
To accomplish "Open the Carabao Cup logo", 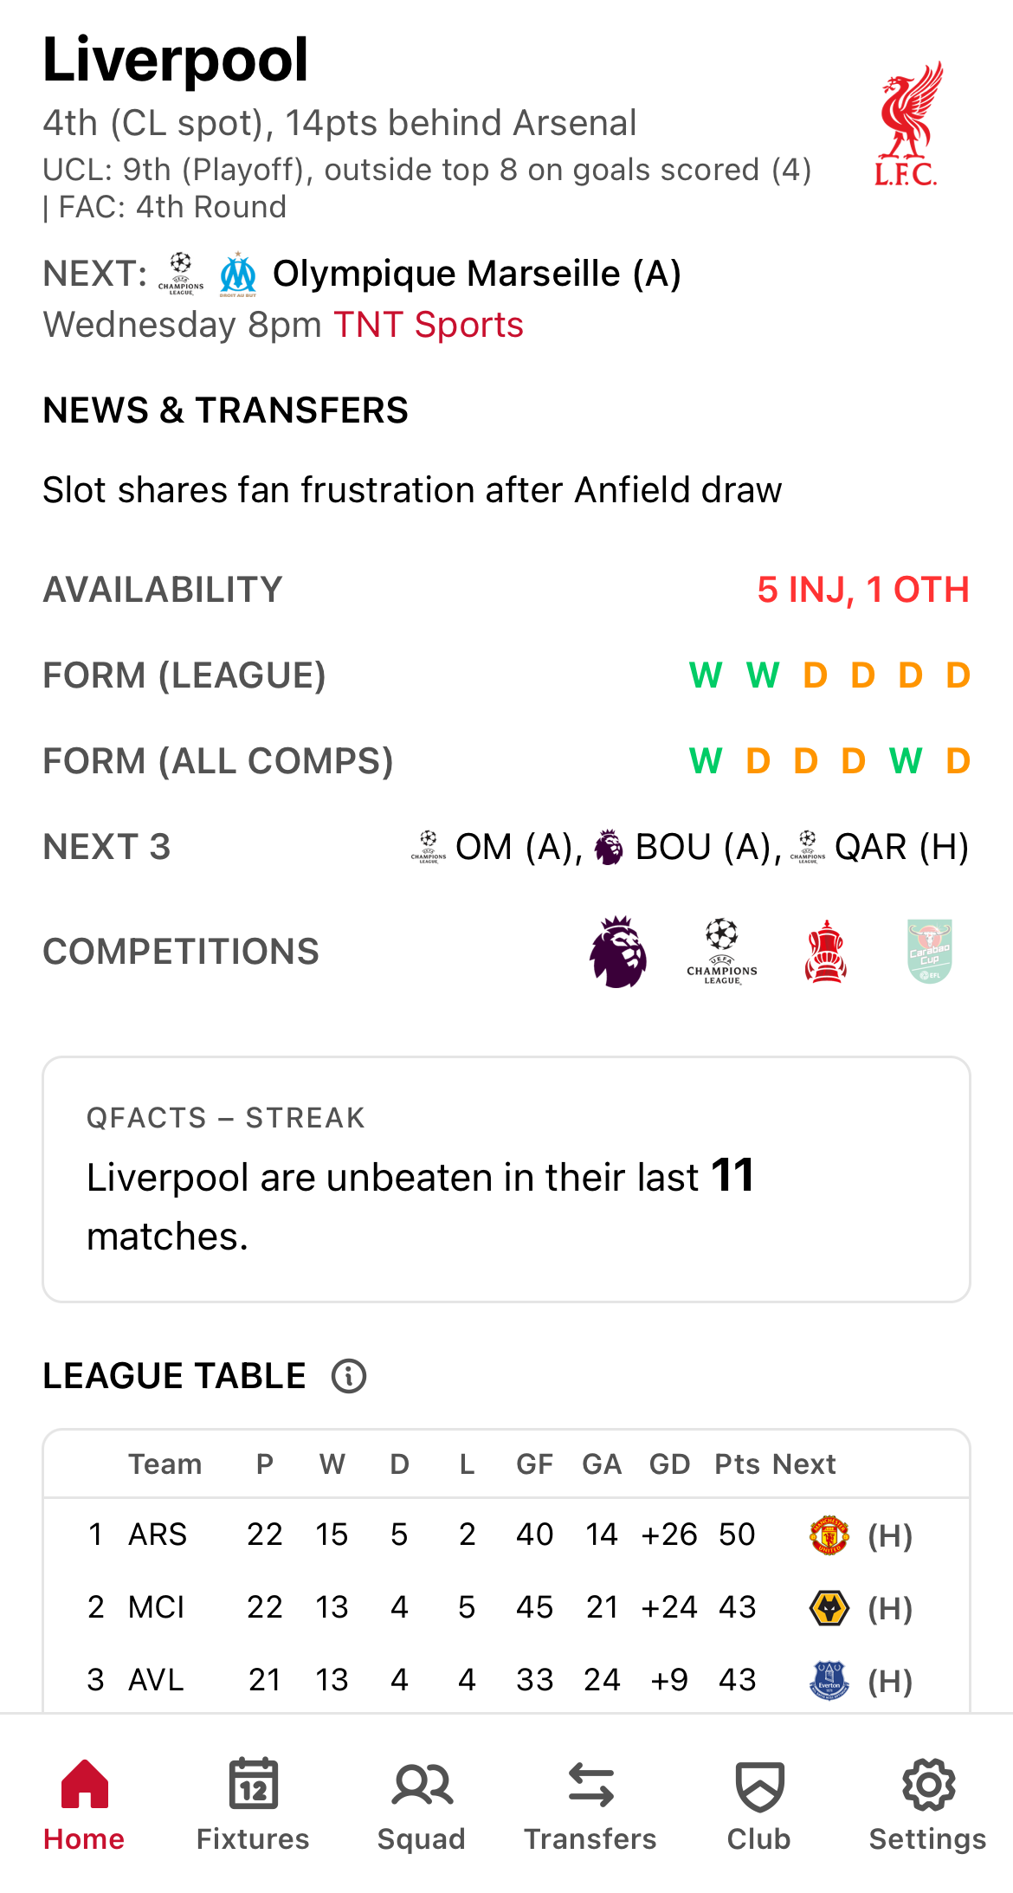I will [931, 951].
